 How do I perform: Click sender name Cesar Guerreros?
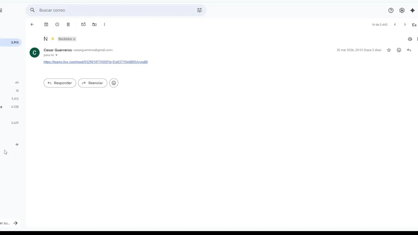coord(57,50)
